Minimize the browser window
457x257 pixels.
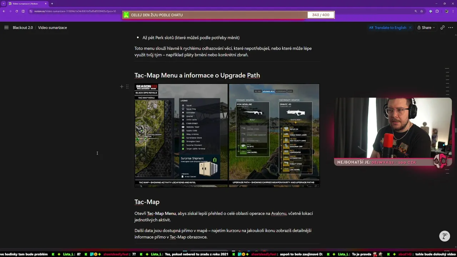pyautogui.click(x=436, y=4)
